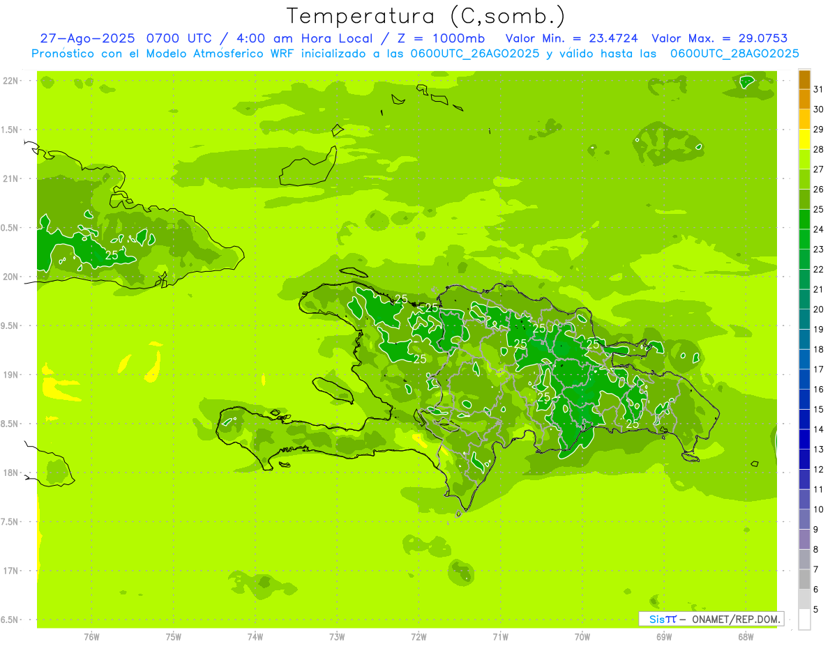Click the '68W' longitude axis label
The image size is (837, 646).
(x=746, y=638)
